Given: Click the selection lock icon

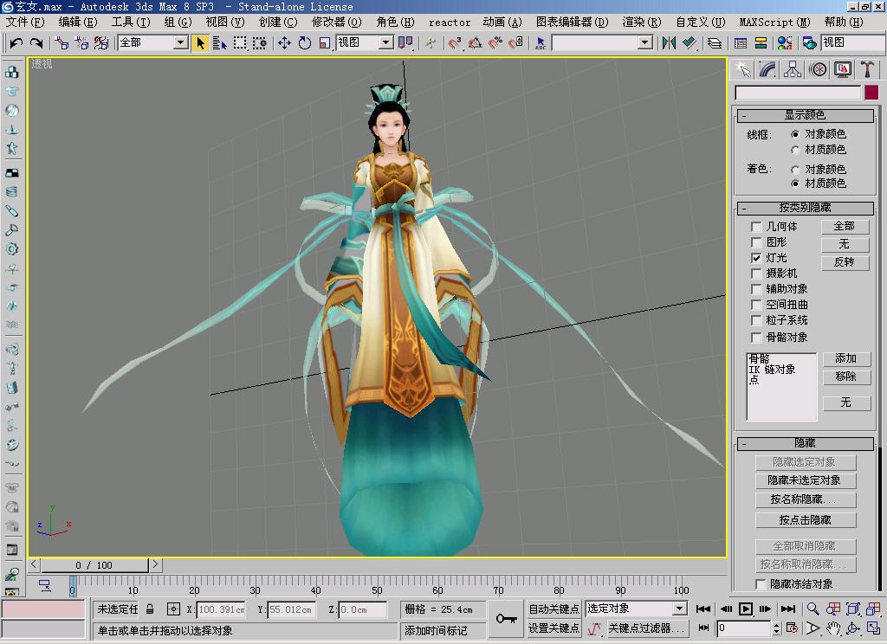Looking at the screenshot, I should (x=150, y=609).
